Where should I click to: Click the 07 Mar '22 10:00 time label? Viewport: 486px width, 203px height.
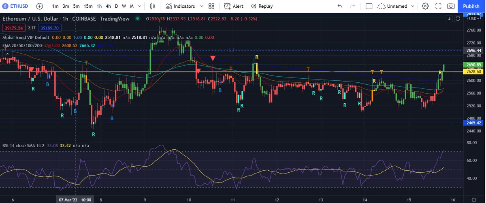(x=75, y=199)
